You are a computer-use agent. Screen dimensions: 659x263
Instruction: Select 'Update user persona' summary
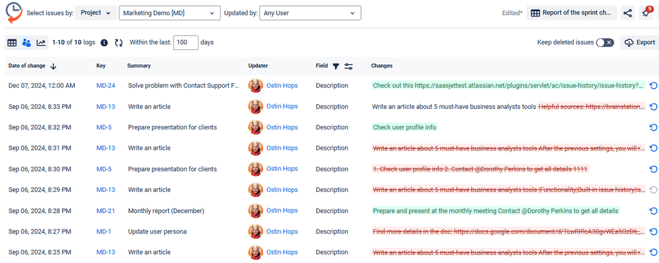pyautogui.click(x=157, y=231)
